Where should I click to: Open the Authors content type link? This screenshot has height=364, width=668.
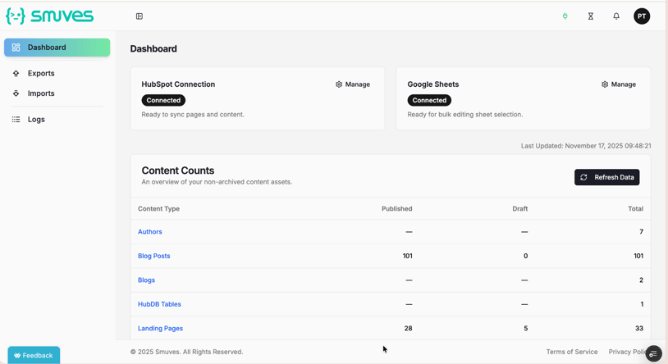[150, 232]
